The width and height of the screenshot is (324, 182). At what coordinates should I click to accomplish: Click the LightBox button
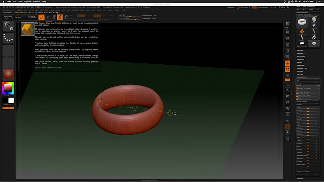[18, 17]
